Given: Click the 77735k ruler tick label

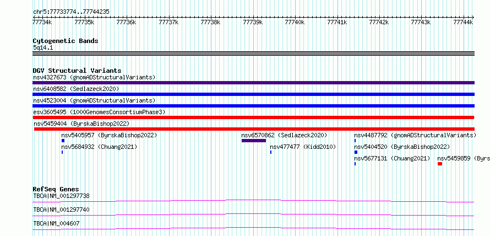Looking at the screenshot, I should click(84, 22).
